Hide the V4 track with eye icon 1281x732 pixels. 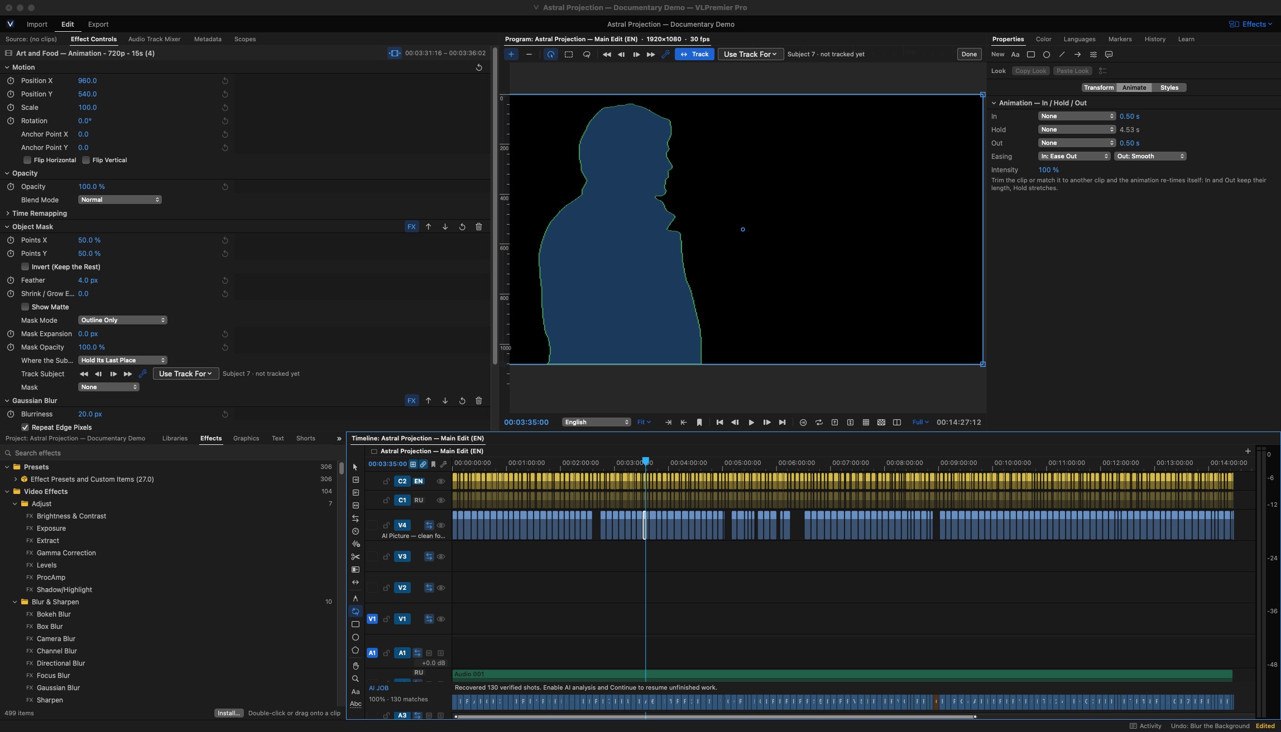click(441, 525)
